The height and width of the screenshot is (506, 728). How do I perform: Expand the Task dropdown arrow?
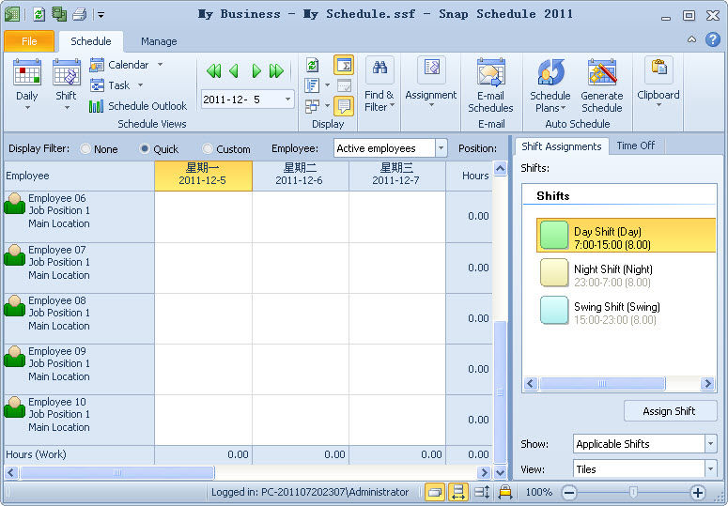click(140, 85)
